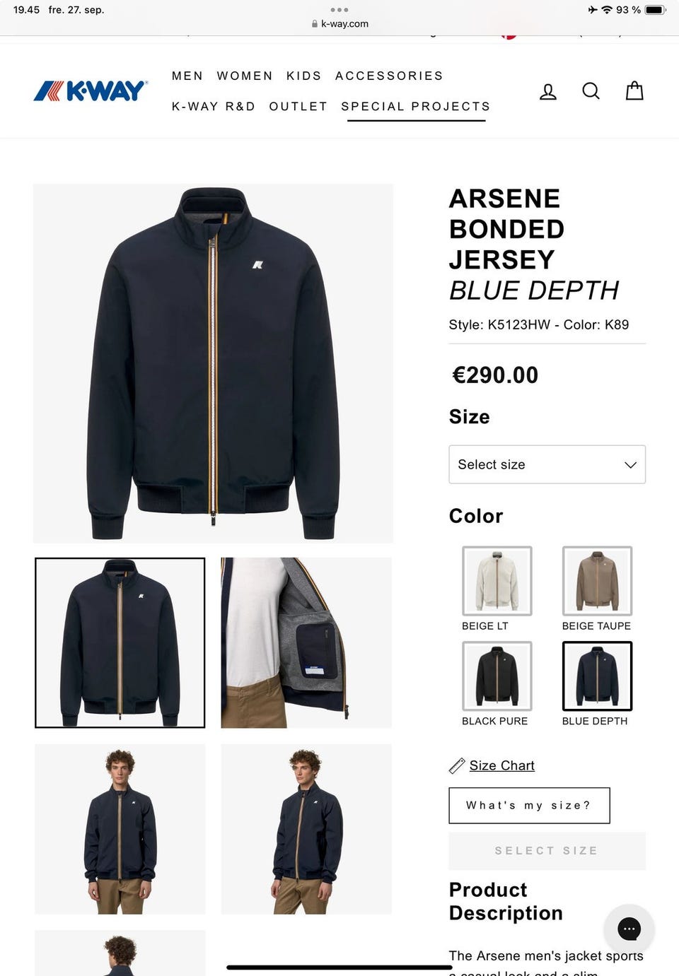Tap the battery status icon
The height and width of the screenshot is (976, 679).
tap(655, 10)
